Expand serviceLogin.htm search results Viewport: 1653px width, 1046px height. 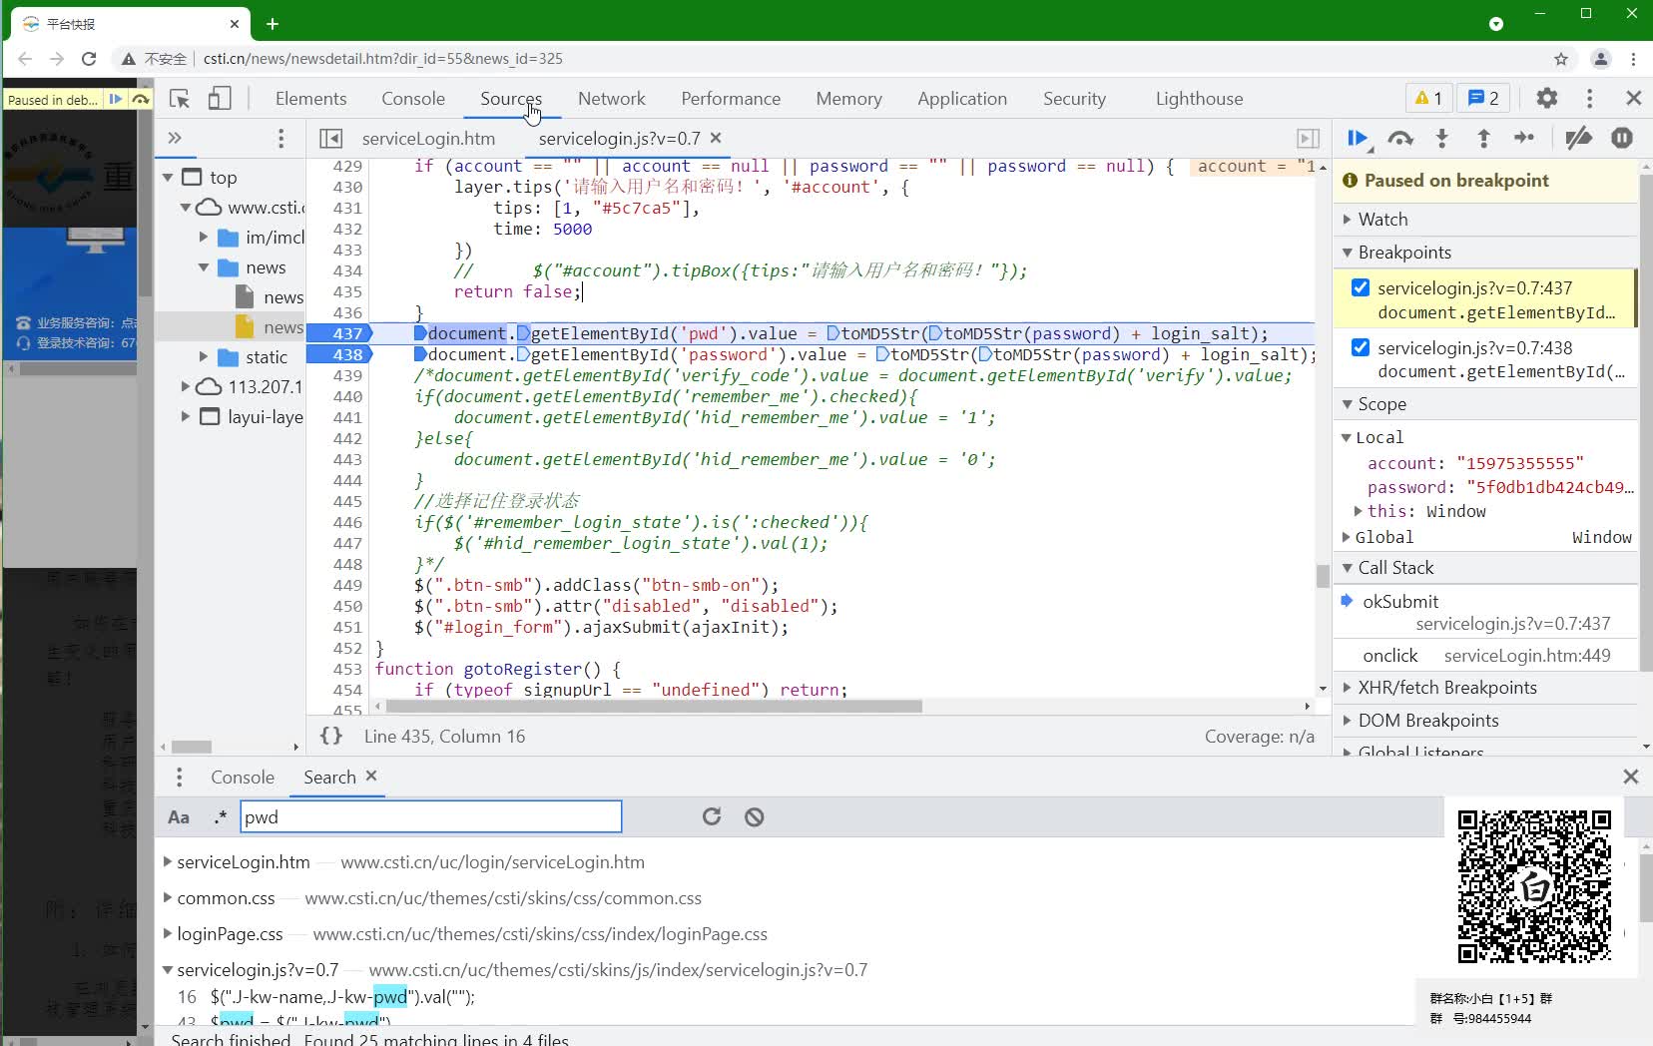click(169, 861)
